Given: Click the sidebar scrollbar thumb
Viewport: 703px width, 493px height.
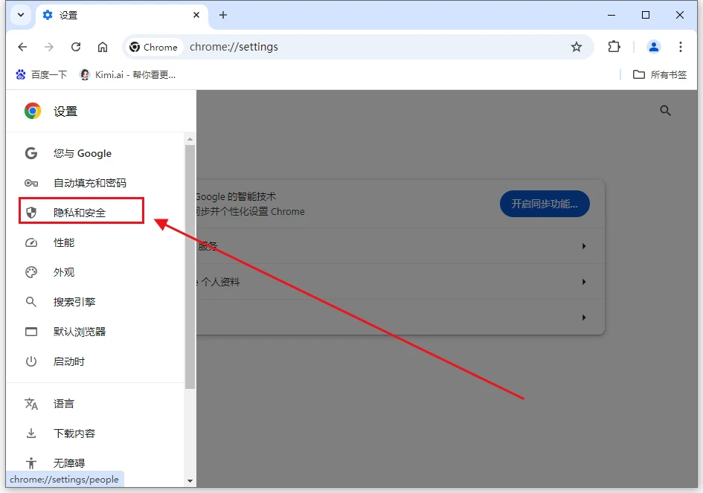Looking at the screenshot, I should tap(190, 267).
